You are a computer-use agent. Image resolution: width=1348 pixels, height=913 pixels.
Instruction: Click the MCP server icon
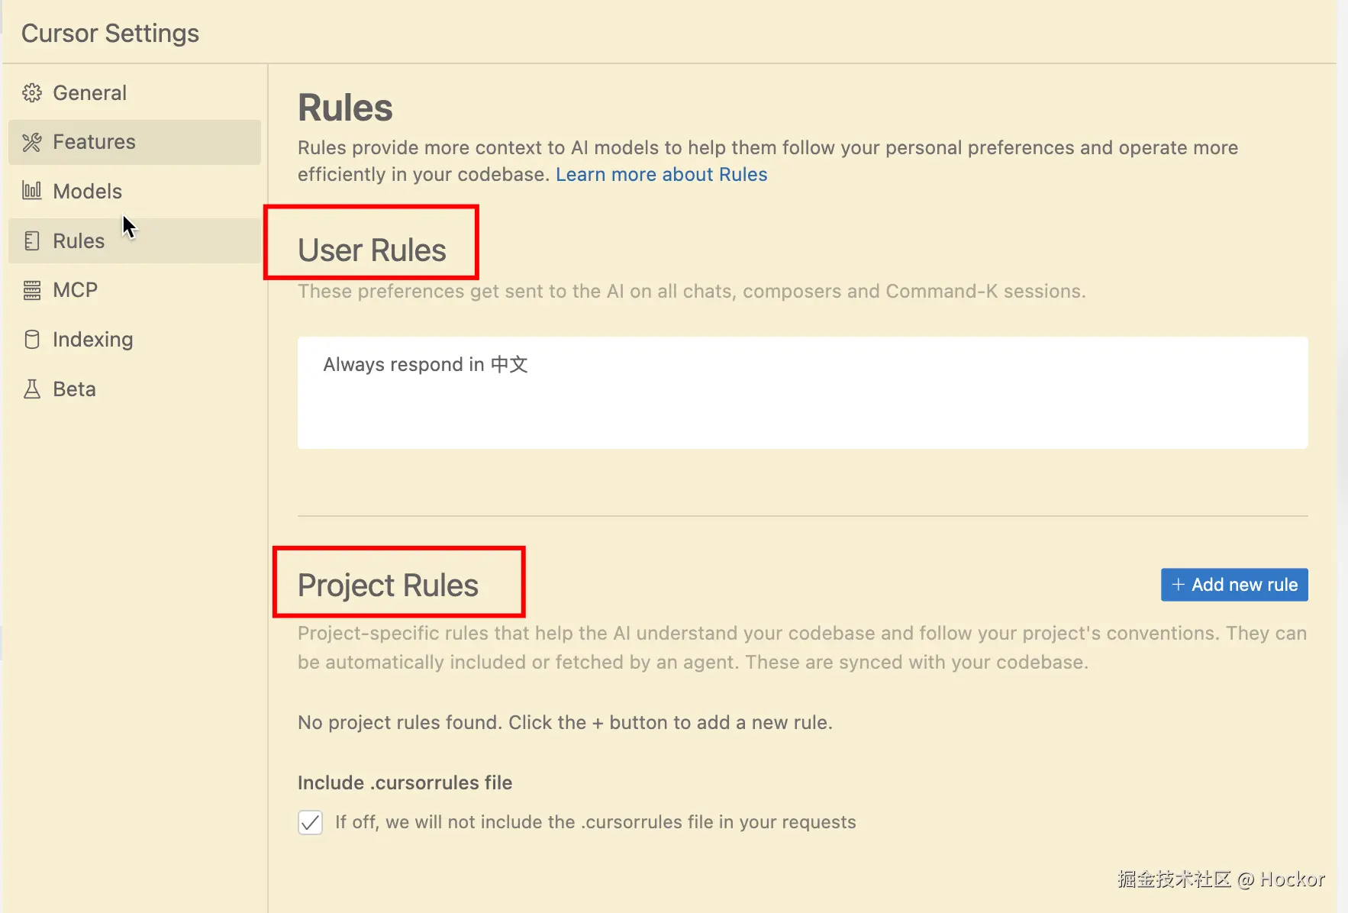pos(32,290)
